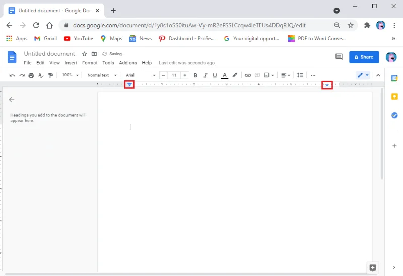Open comment history

339,57
